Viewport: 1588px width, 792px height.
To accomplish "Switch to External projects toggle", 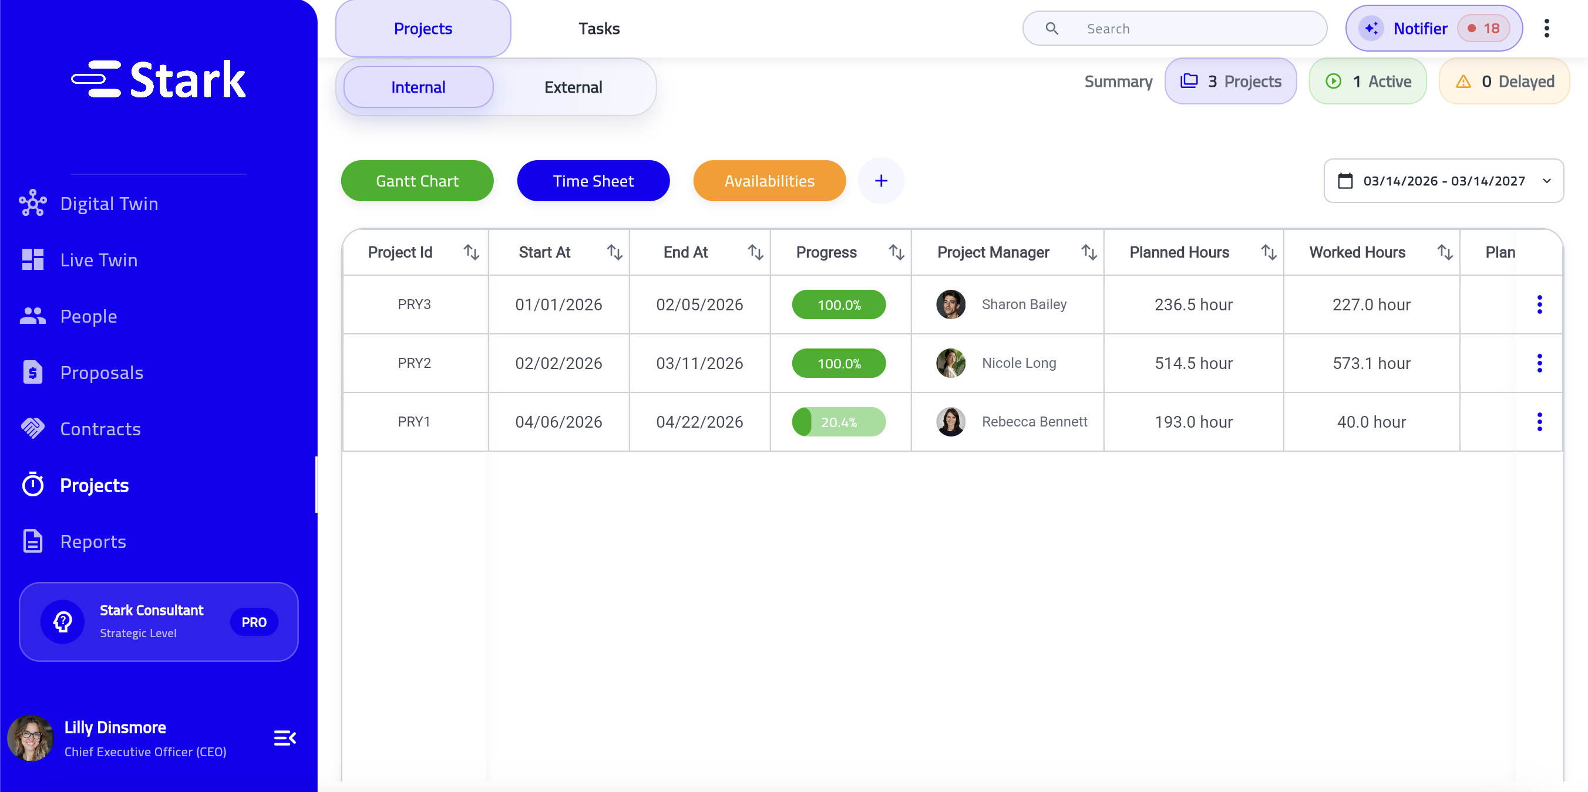I will pos(573,87).
